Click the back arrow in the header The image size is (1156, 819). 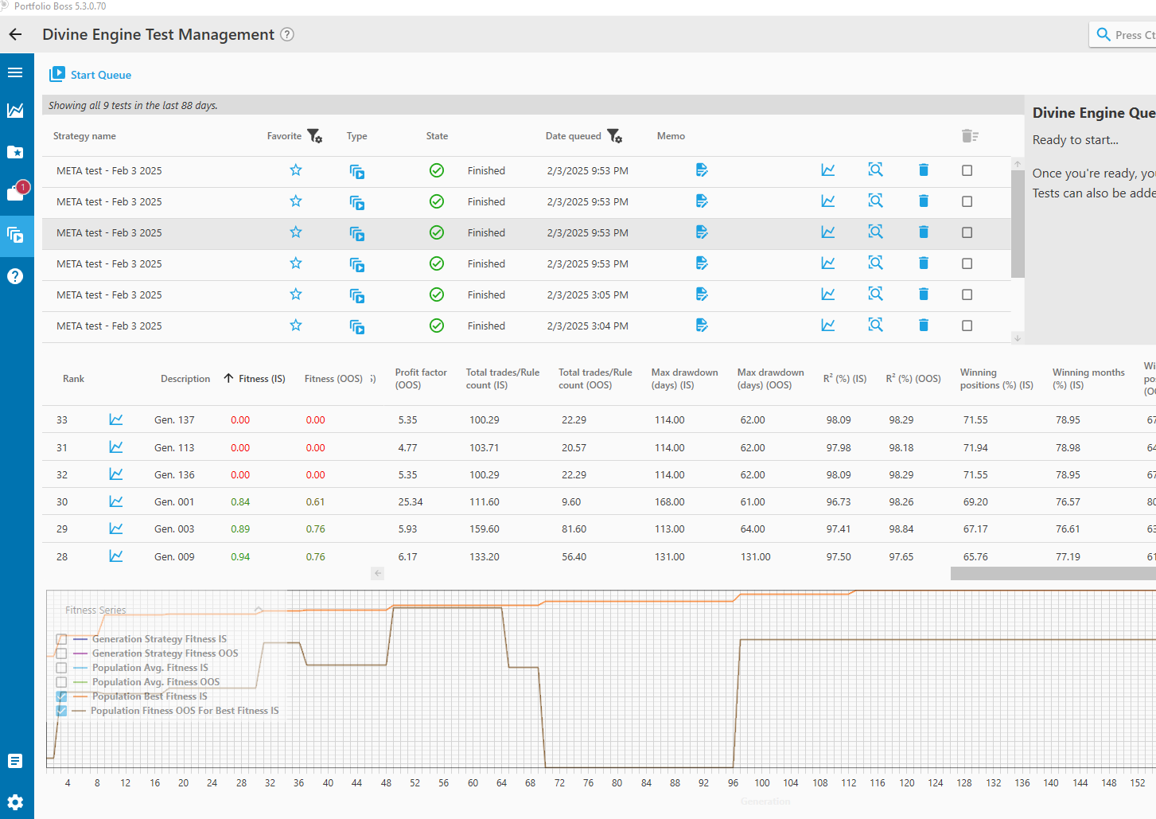(x=16, y=34)
